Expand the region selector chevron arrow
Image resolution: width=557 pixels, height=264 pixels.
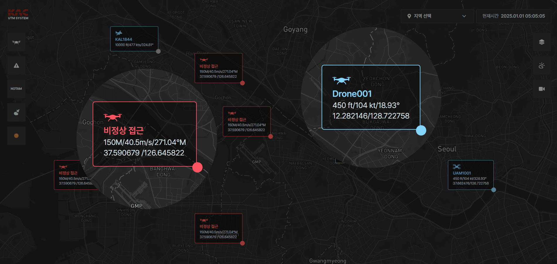click(x=464, y=16)
